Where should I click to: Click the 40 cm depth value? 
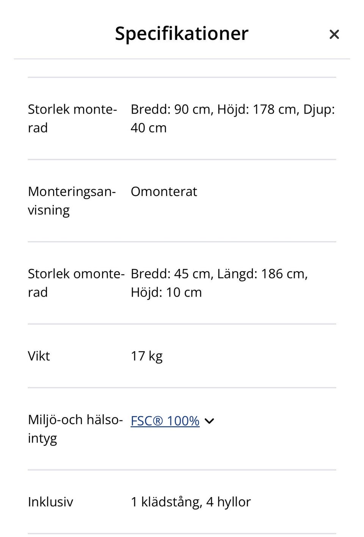(149, 128)
